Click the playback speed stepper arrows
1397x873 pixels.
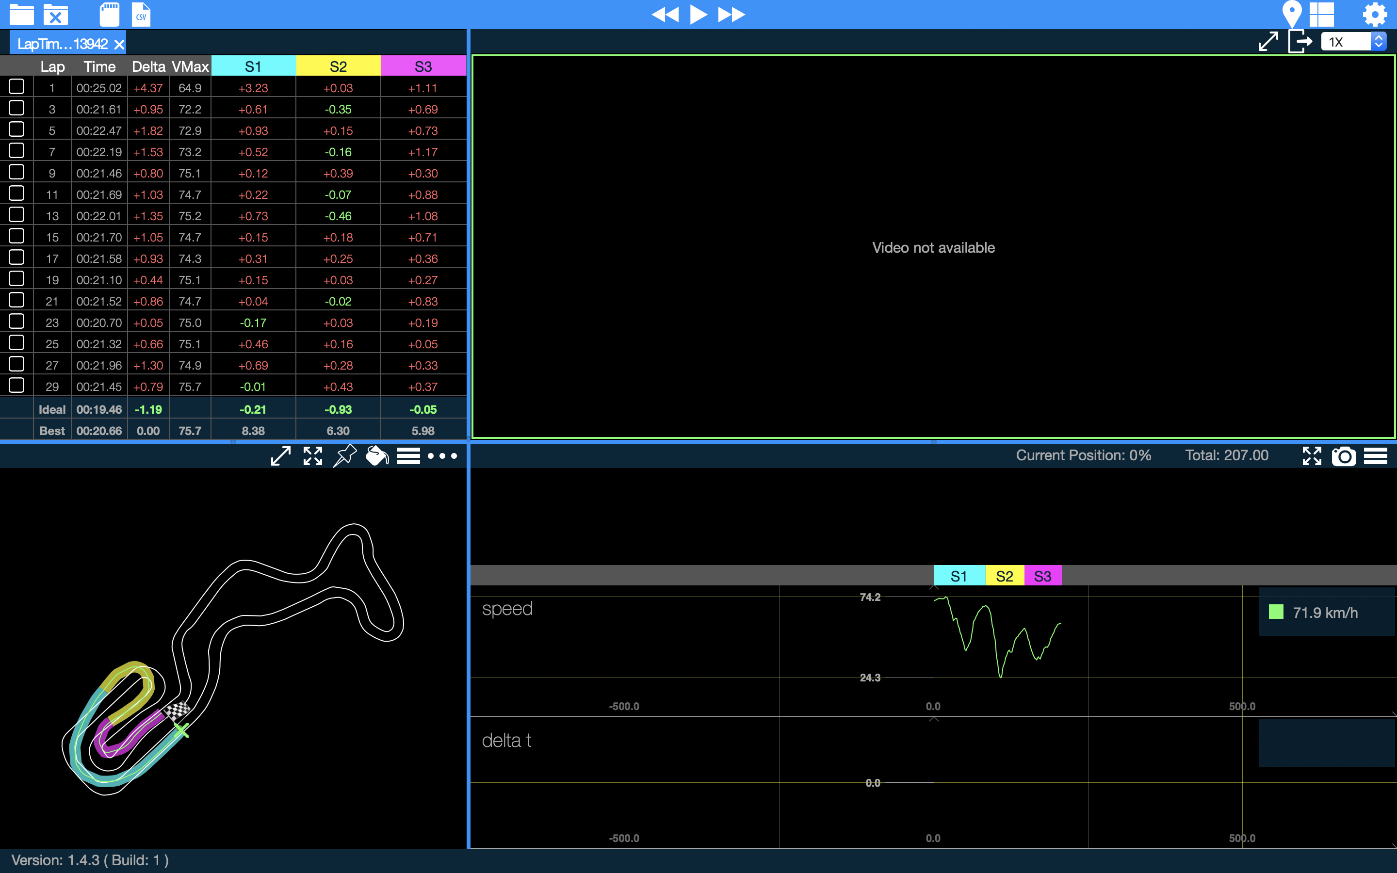pyautogui.click(x=1379, y=42)
